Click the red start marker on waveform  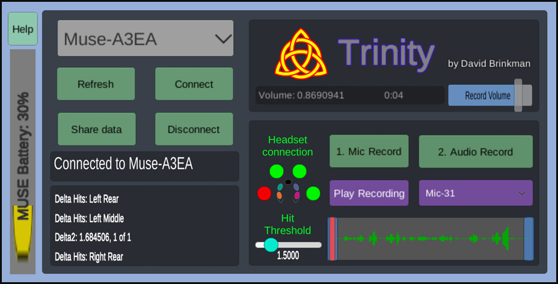point(332,239)
